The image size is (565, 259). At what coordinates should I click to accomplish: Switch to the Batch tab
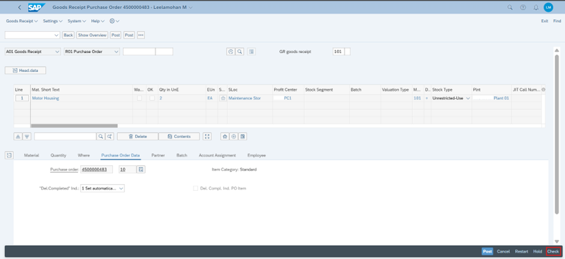[x=182, y=155]
